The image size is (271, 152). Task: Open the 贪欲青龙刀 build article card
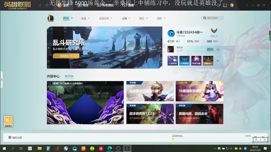click(150, 91)
